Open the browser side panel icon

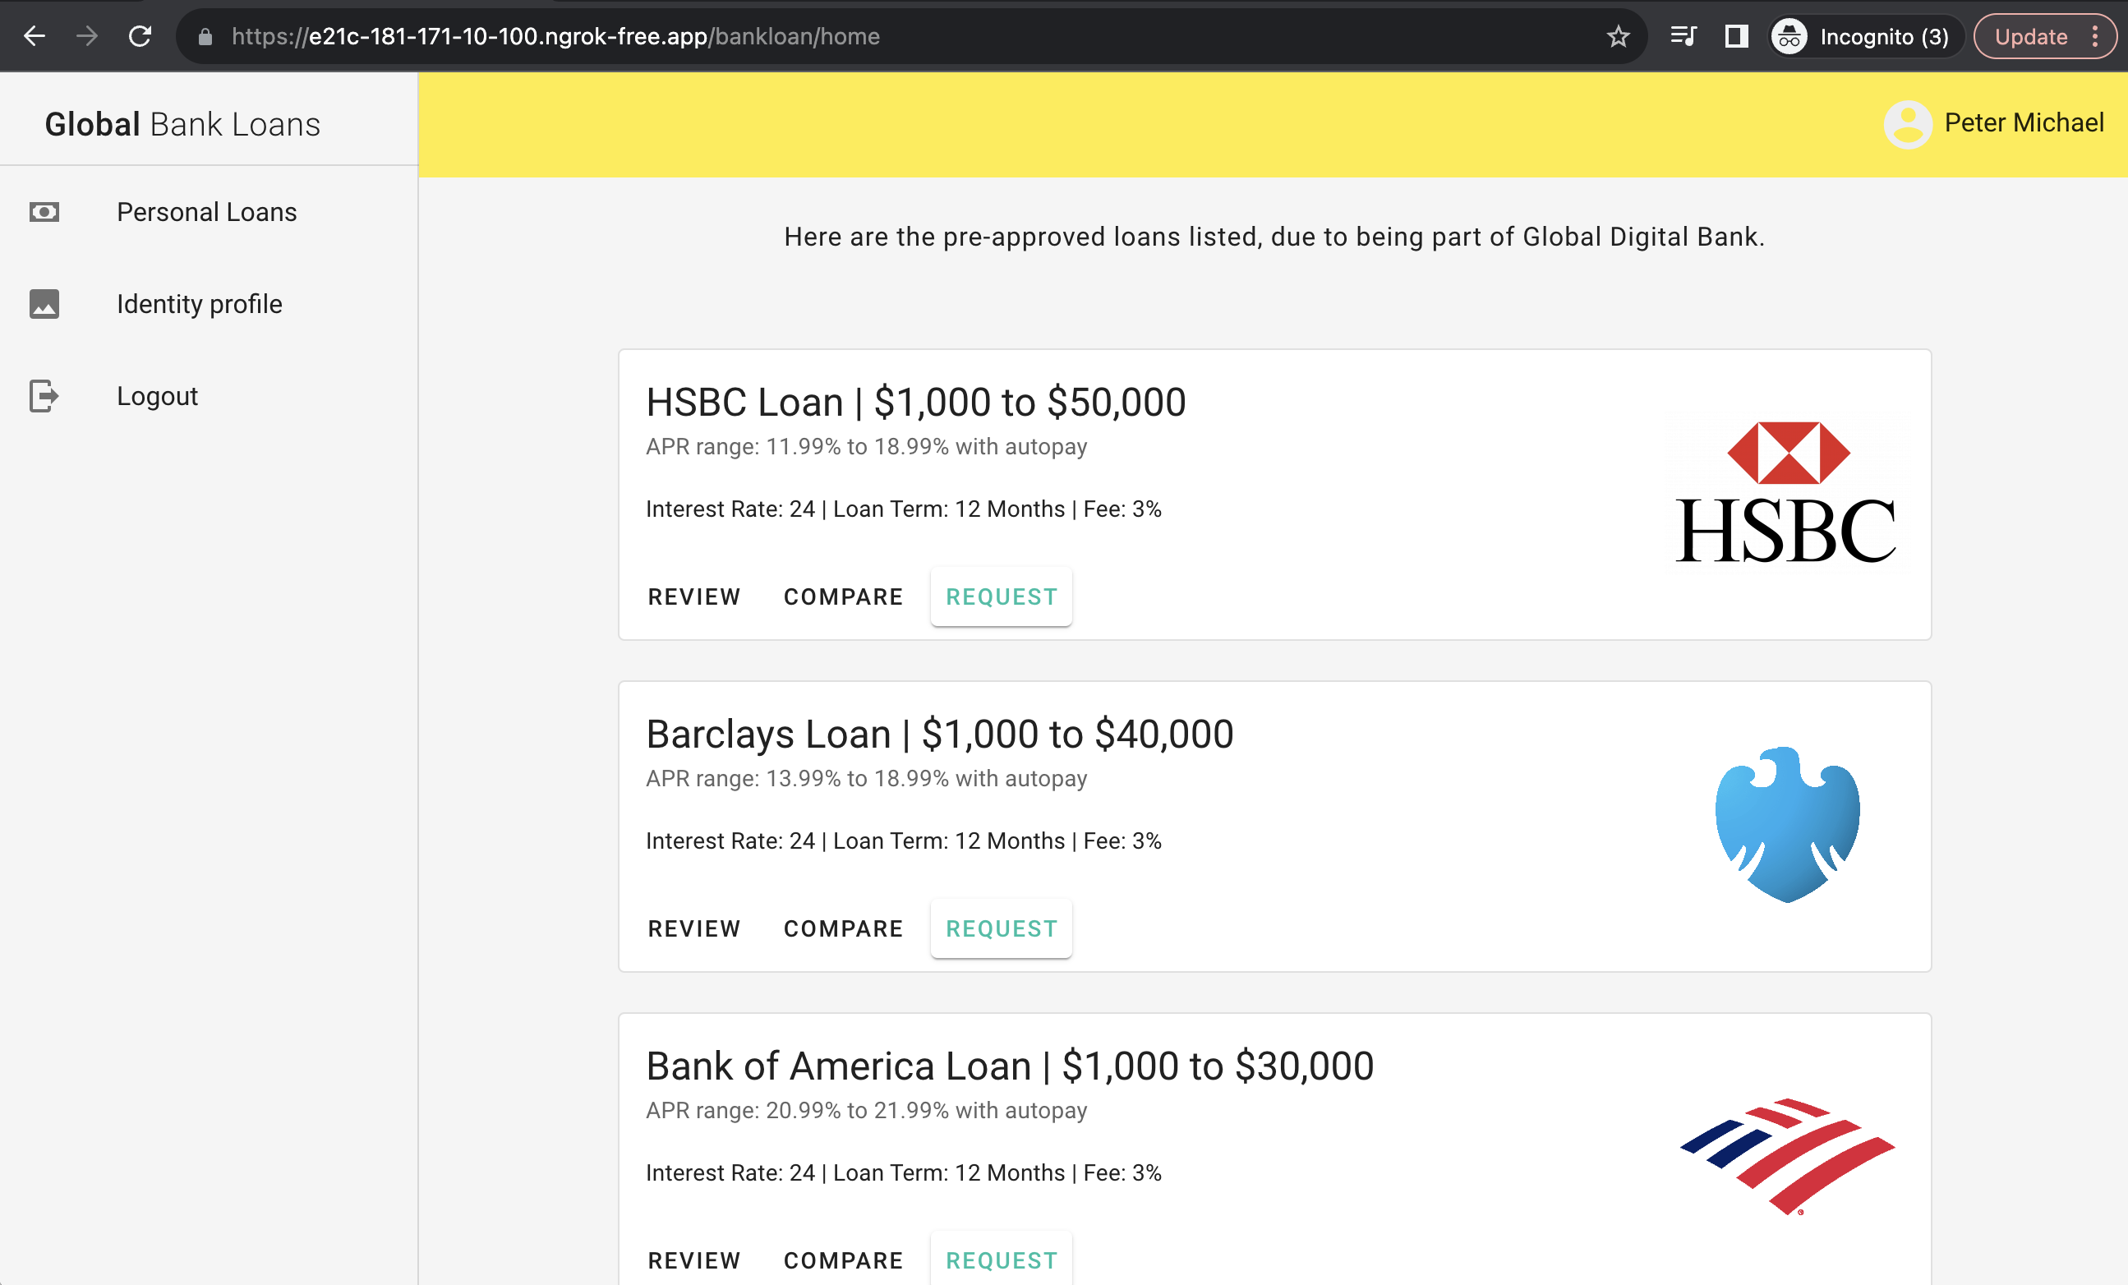pos(1736,36)
